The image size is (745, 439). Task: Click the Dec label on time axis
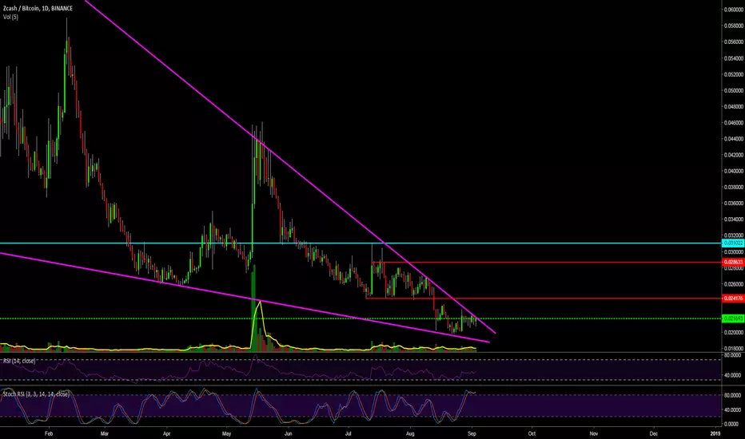[x=654, y=433]
